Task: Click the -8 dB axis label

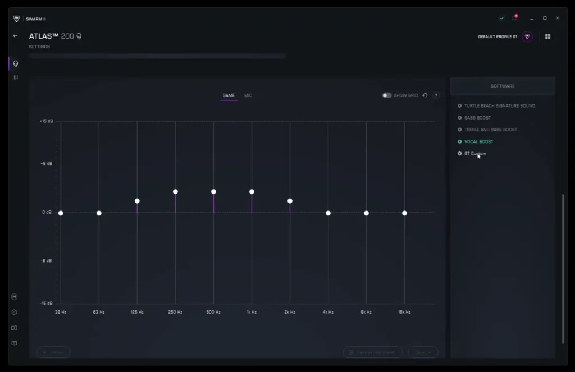Action: 46,261
